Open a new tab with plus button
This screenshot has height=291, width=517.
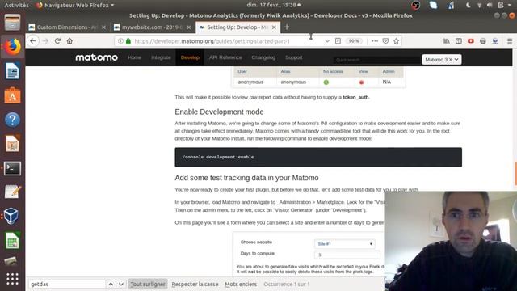tap(287, 27)
